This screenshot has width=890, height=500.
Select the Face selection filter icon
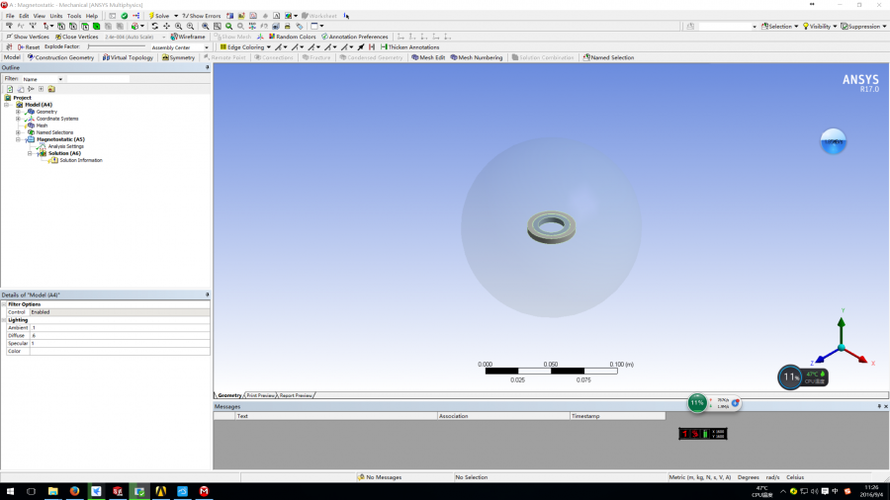click(85, 26)
